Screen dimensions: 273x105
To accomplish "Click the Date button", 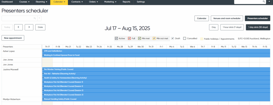I will tap(40, 27).
